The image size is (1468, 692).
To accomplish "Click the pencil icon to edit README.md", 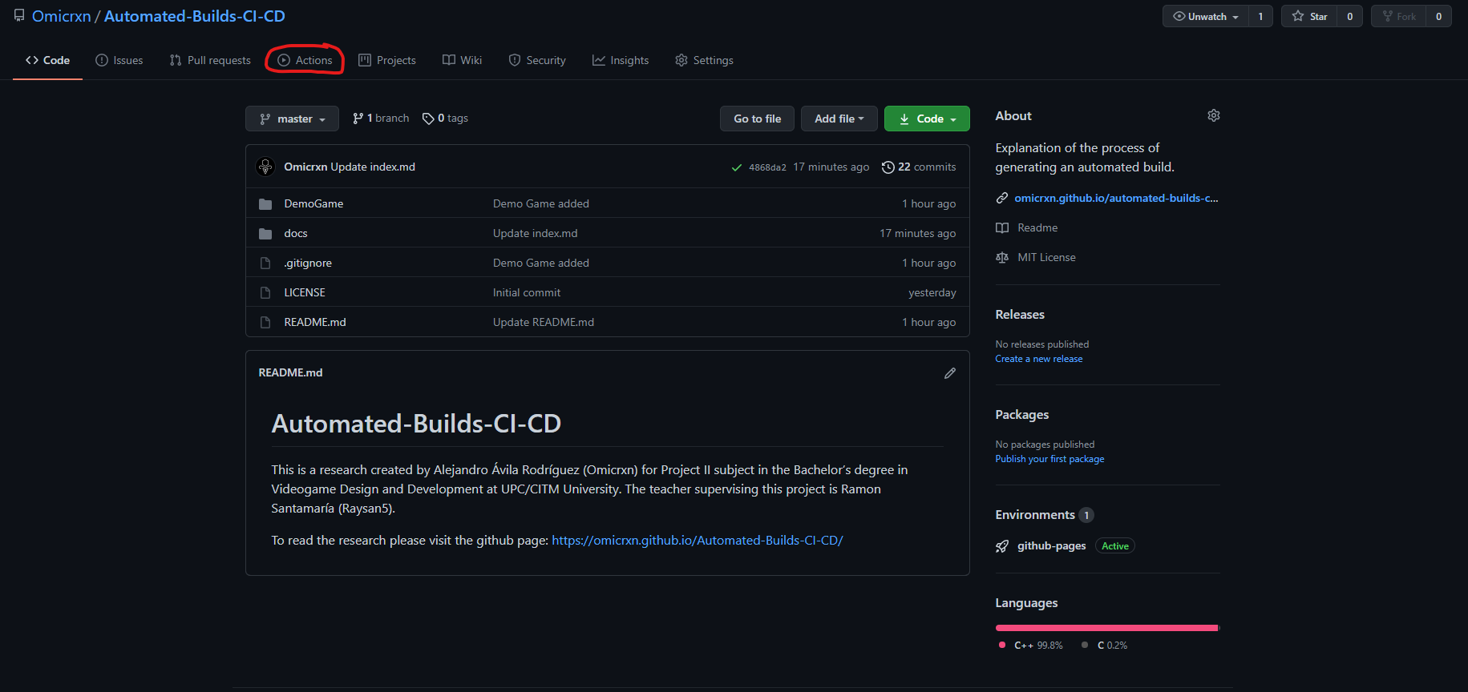I will (x=950, y=373).
